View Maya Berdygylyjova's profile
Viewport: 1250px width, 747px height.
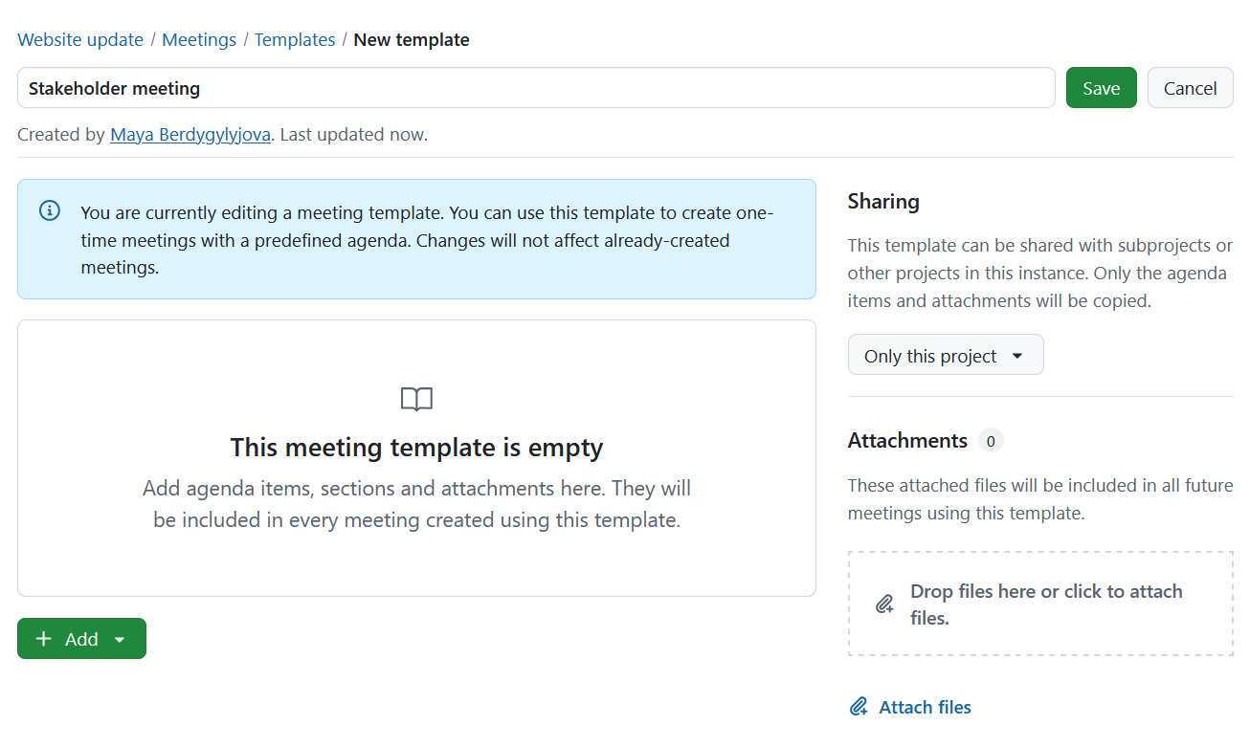(x=190, y=134)
